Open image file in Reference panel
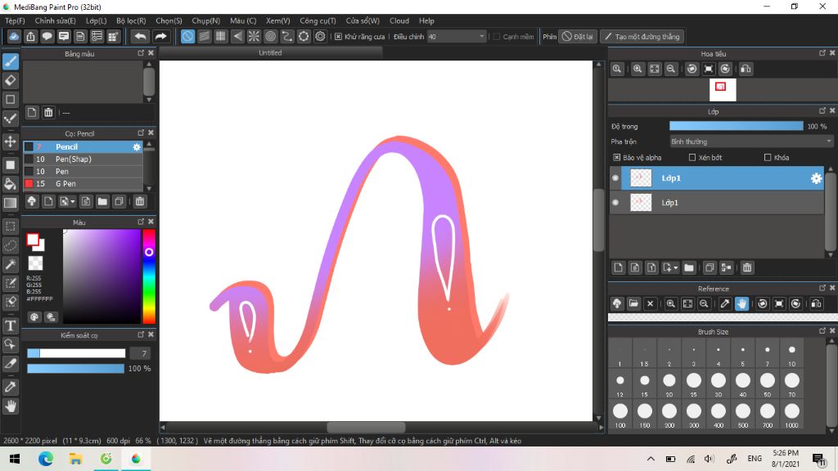 [633, 304]
